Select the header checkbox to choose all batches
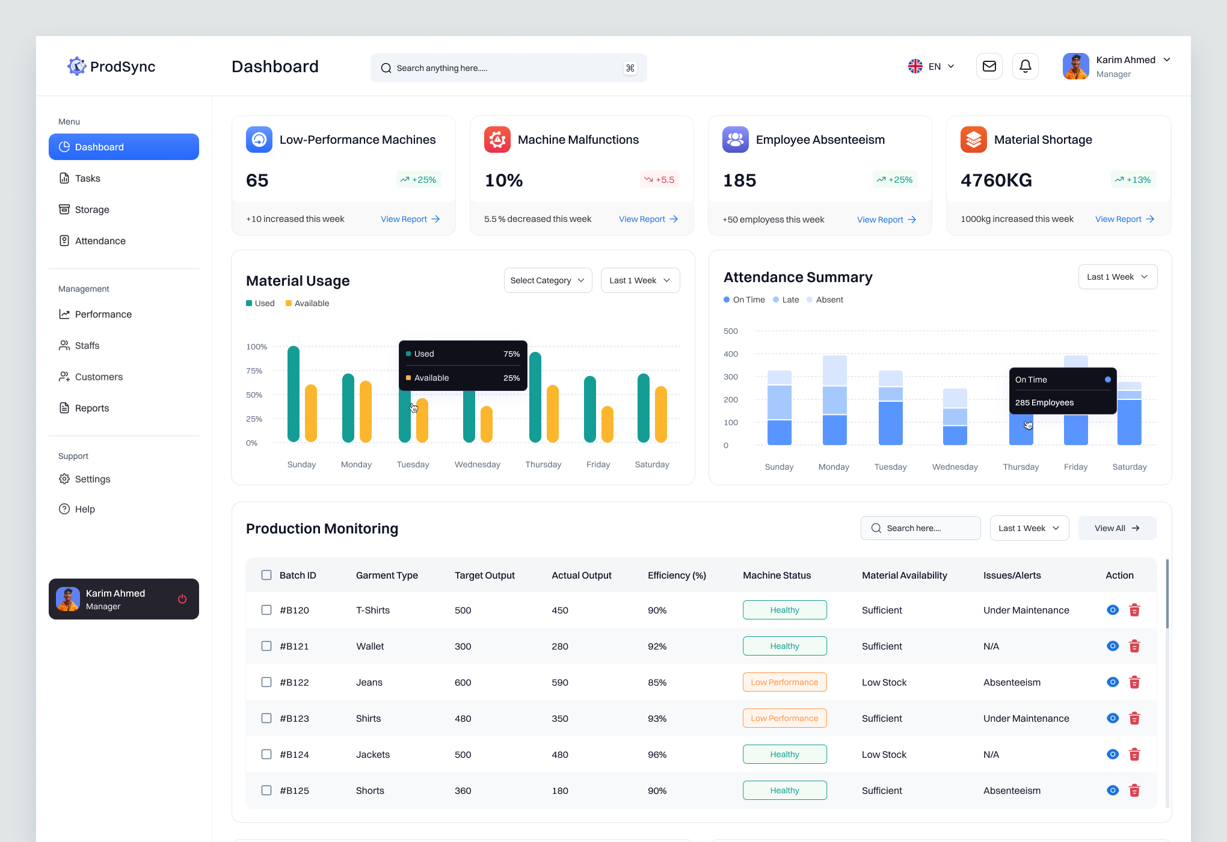This screenshot has height=842, width=1227. (x=266, y=575)
